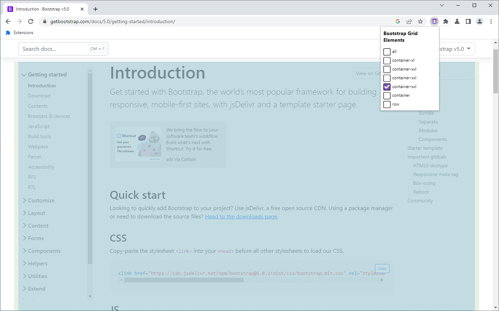Image resolution: width=499 pixels, height=311 pixels.
Task: Check the 'container' checkbox
Action: [387, 95]
